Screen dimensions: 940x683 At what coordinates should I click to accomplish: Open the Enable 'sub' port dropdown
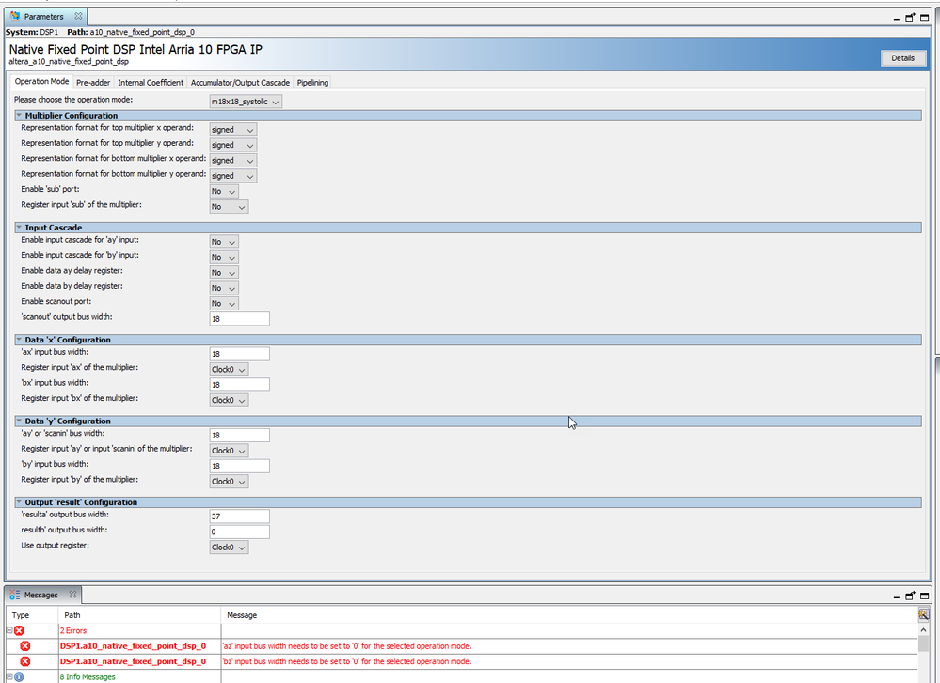(x=224, y=191)
